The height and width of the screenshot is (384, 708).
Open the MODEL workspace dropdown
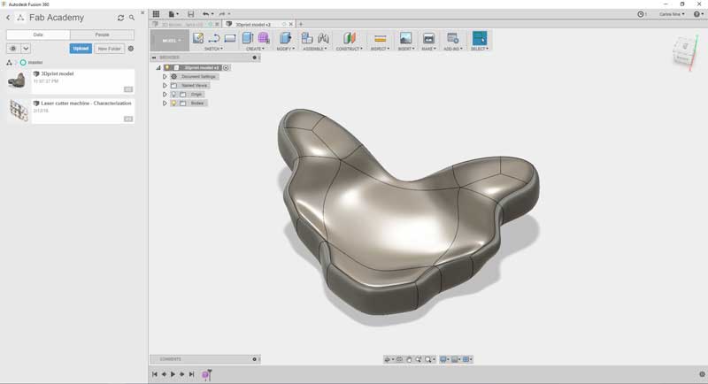(x=170, y=40)
